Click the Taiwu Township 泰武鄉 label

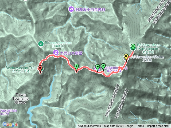pyautogui.click(x=20, y=98)
